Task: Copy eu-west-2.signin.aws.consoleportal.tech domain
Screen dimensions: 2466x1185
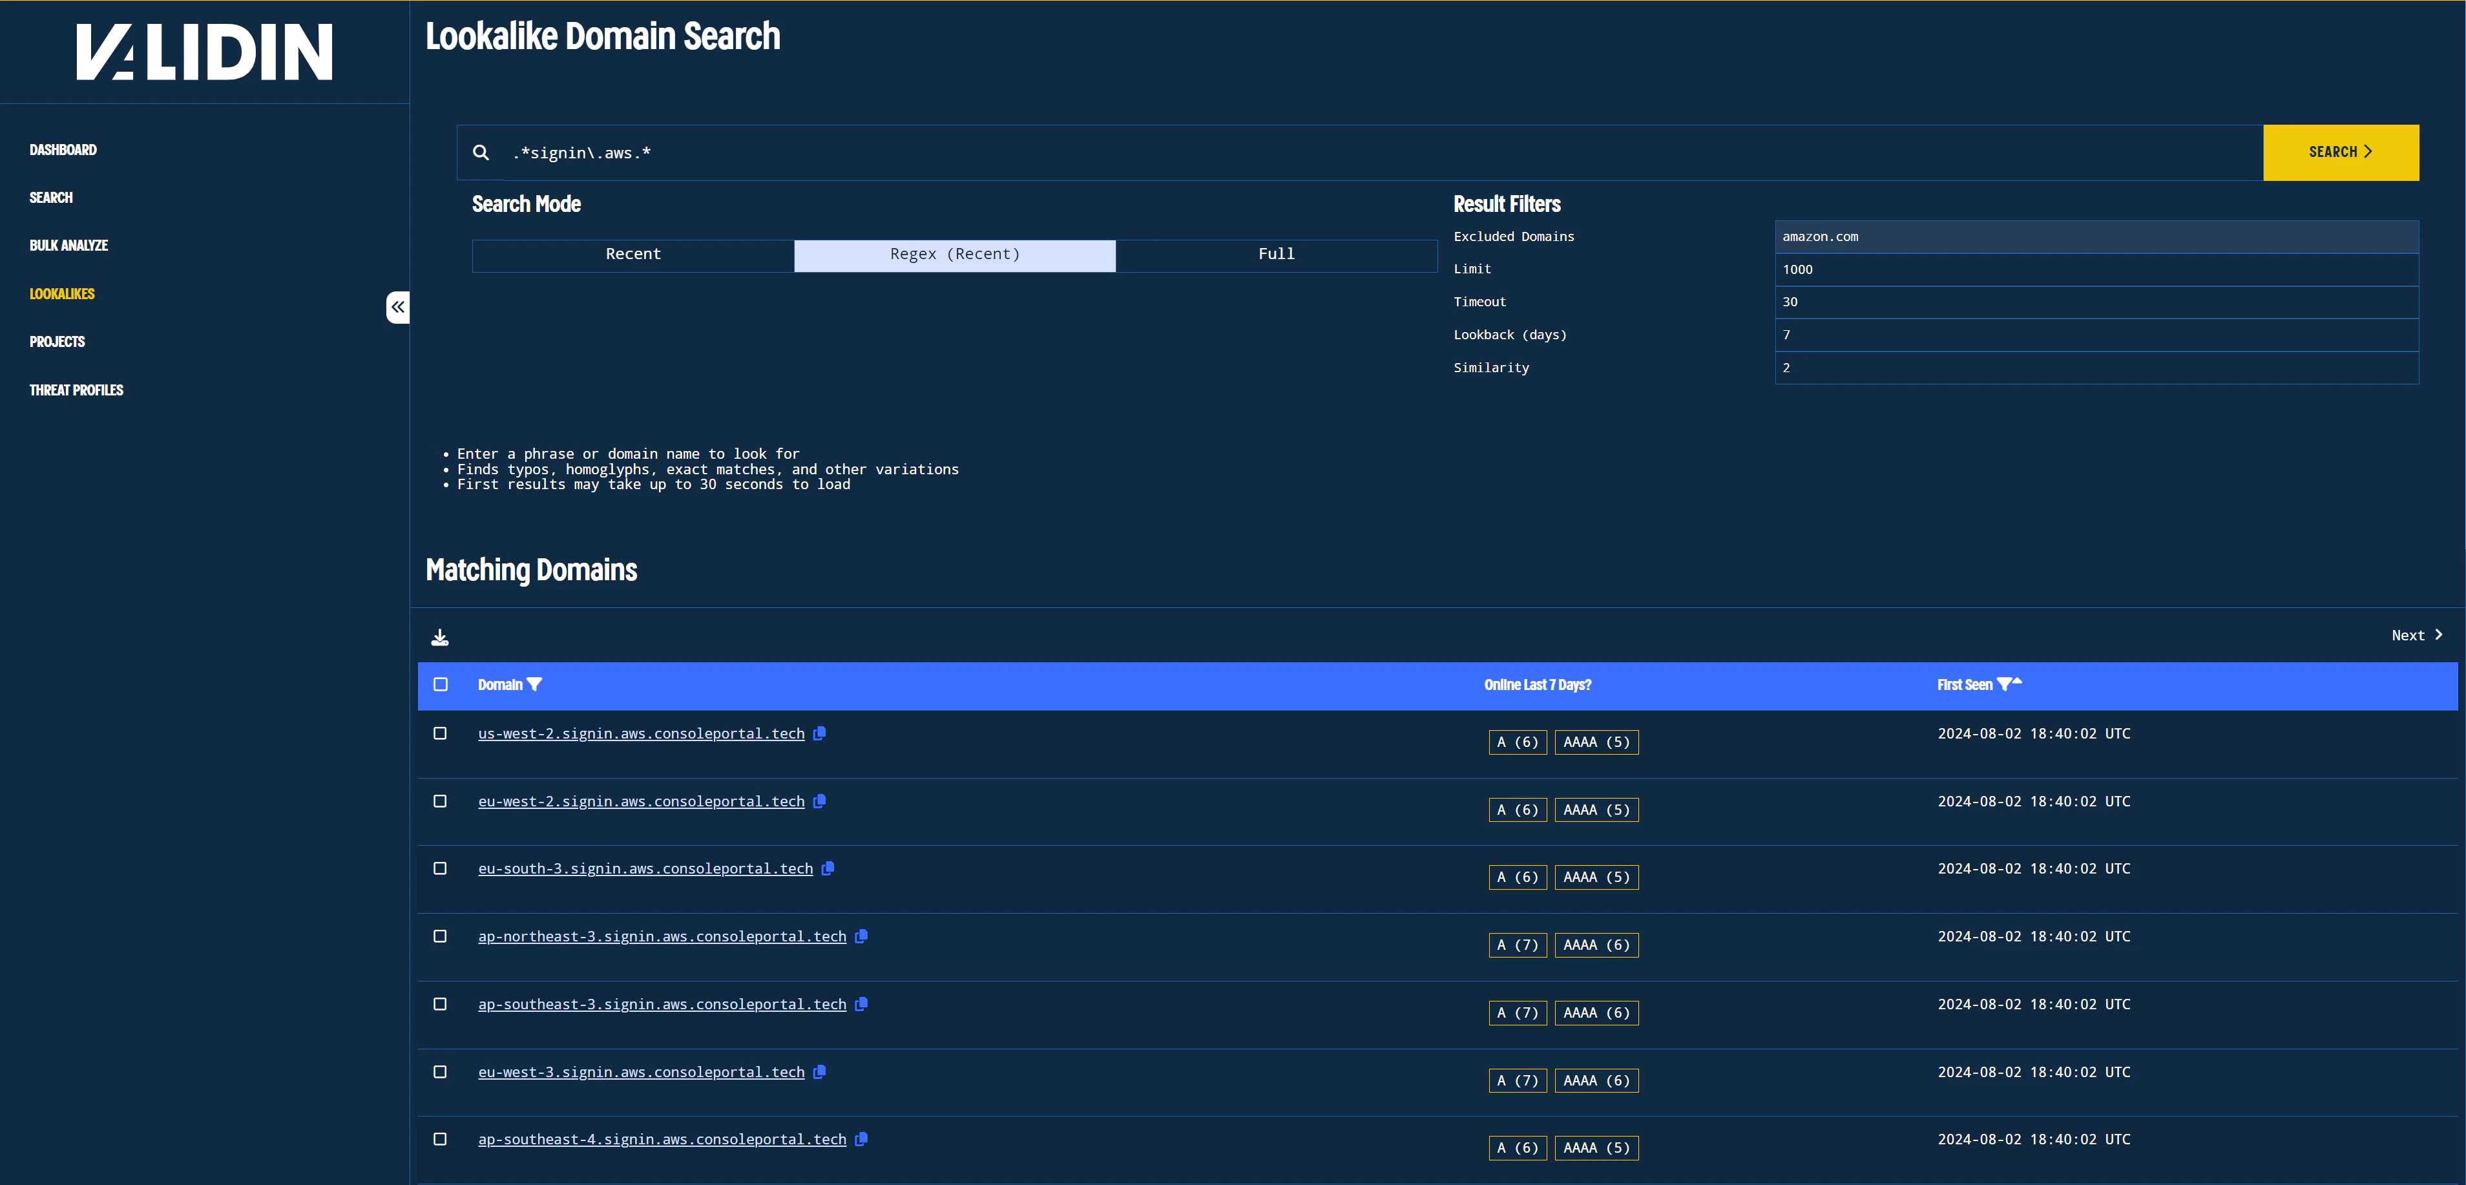Action: click(819, 801)
